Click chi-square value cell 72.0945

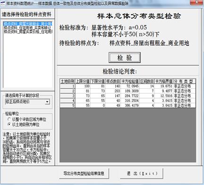(130, 86)
